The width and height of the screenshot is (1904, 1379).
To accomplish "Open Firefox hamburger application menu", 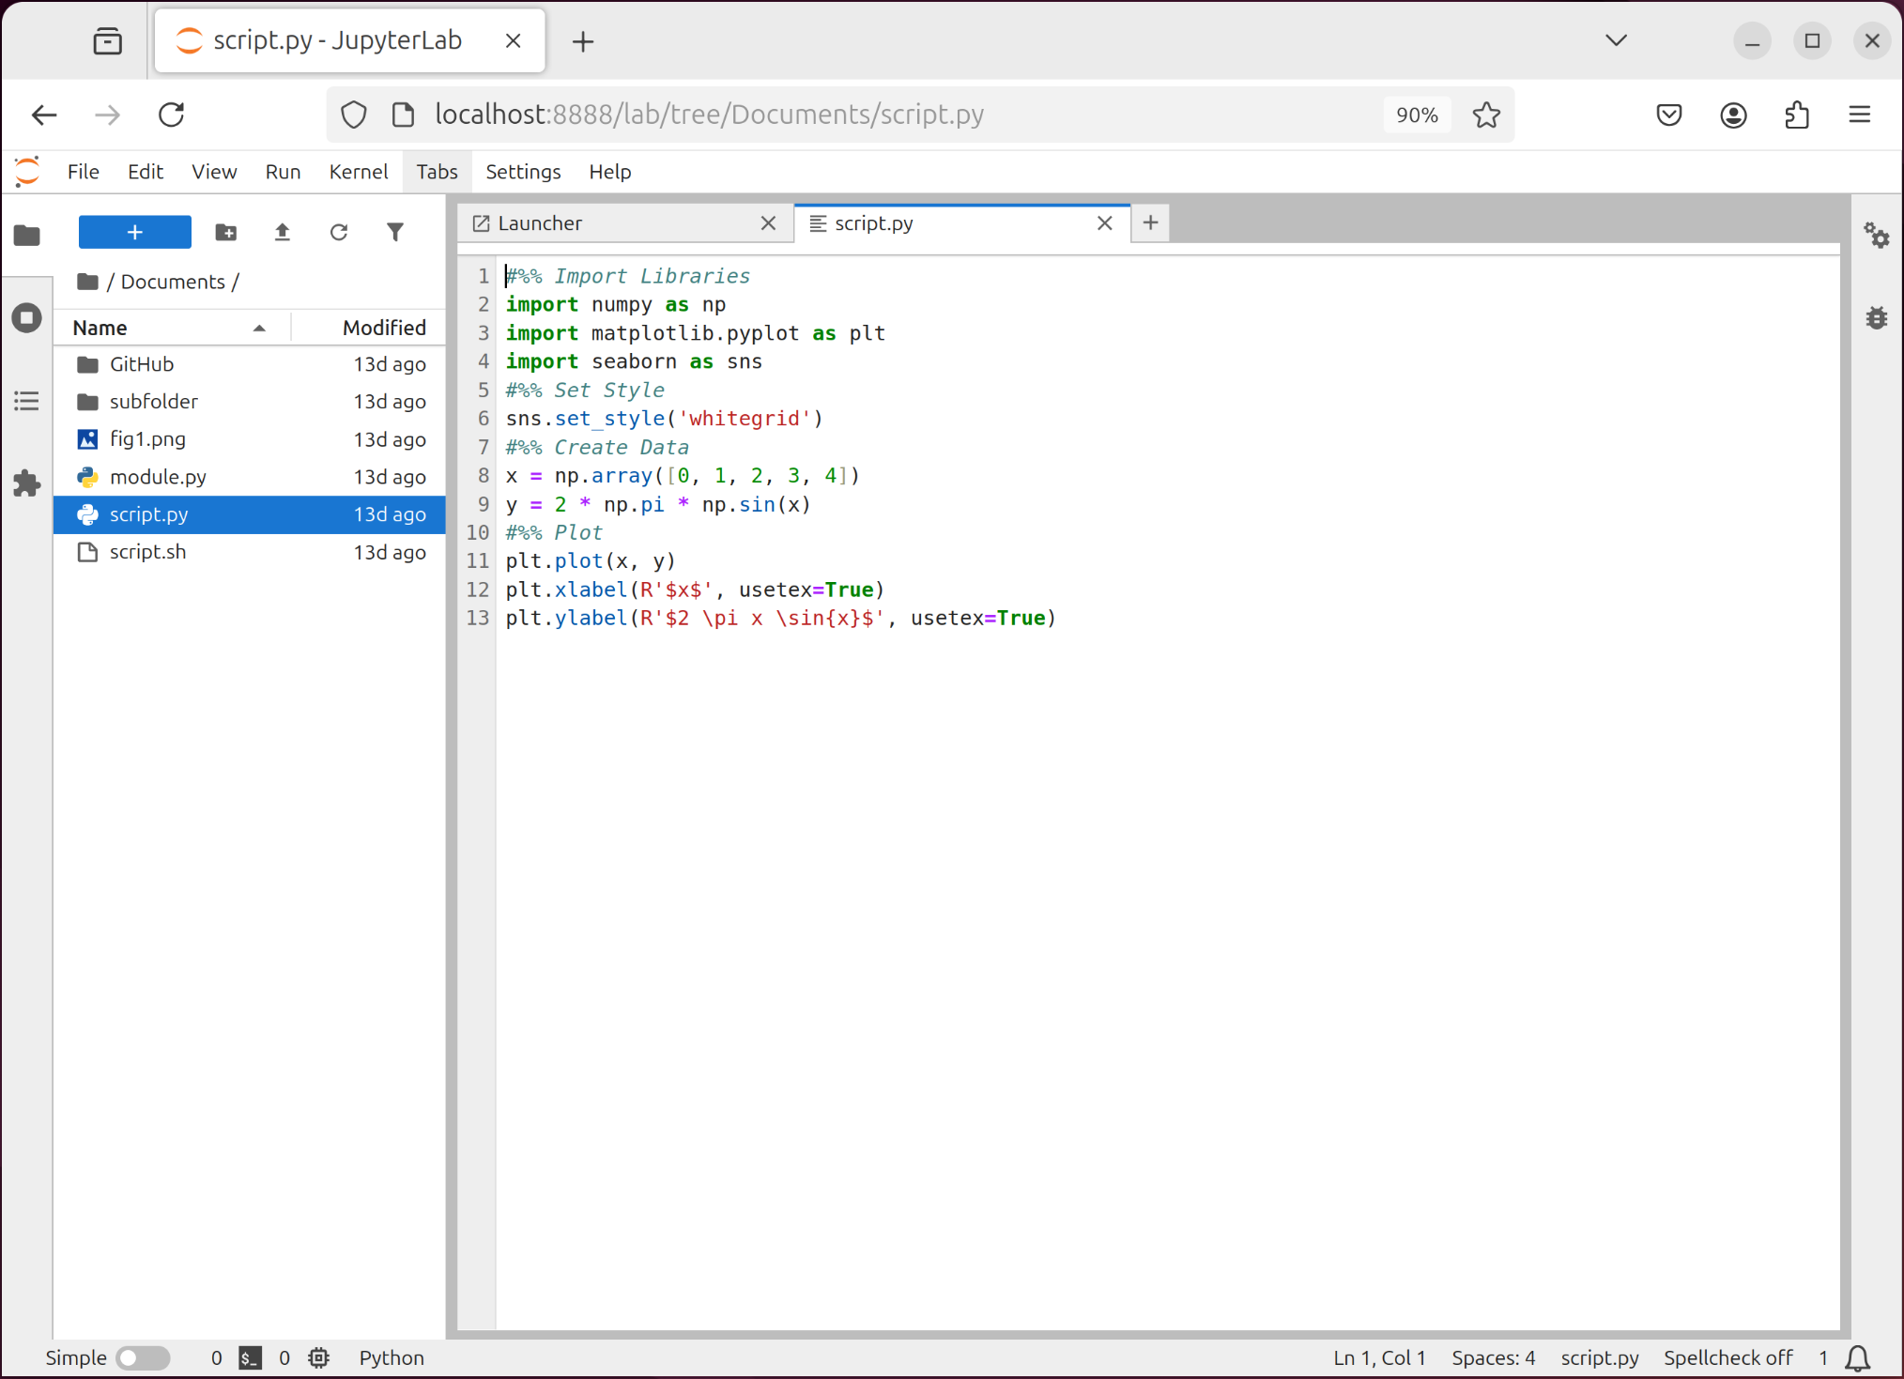I will (1860, 115).
